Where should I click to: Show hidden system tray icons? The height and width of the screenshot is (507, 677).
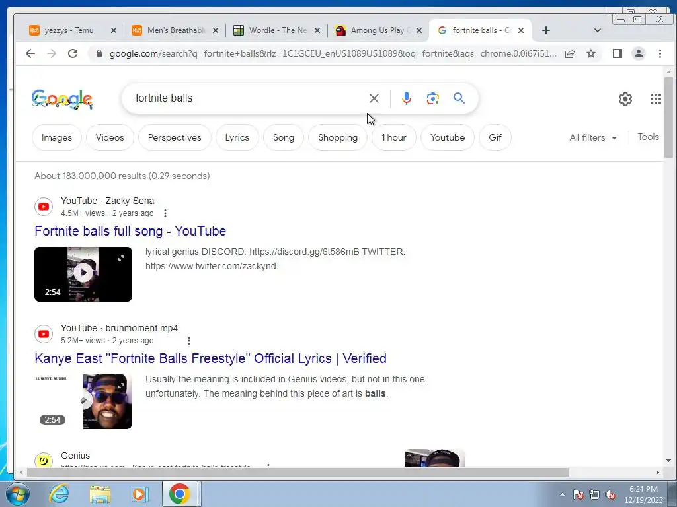(562, 494)
